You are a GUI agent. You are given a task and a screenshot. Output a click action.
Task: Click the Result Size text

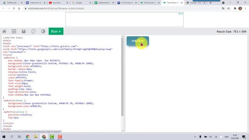pyautogui.click(x=231, y=31)
